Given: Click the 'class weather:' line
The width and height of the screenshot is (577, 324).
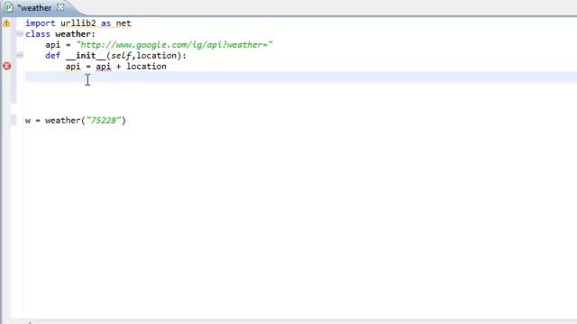Looking at the screenshot, I should [x=60, y=34].
